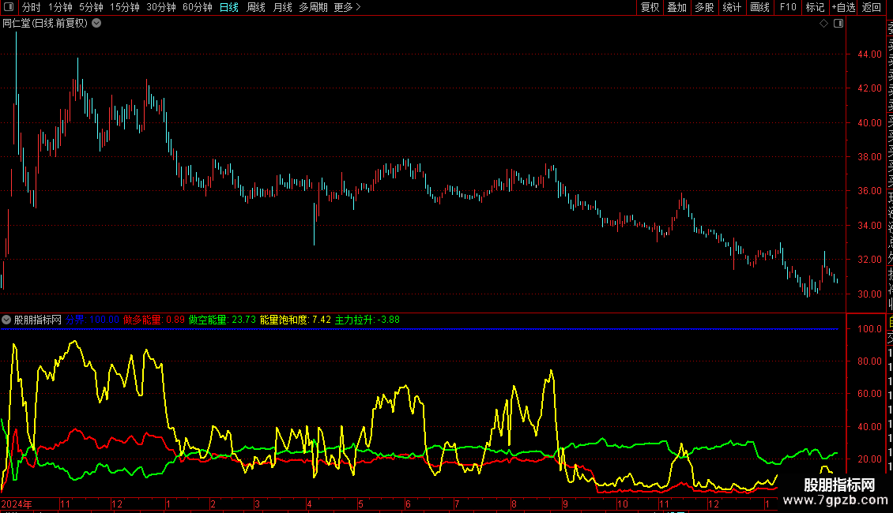Open F10 company information
The image size is (893, 513).
788,8
